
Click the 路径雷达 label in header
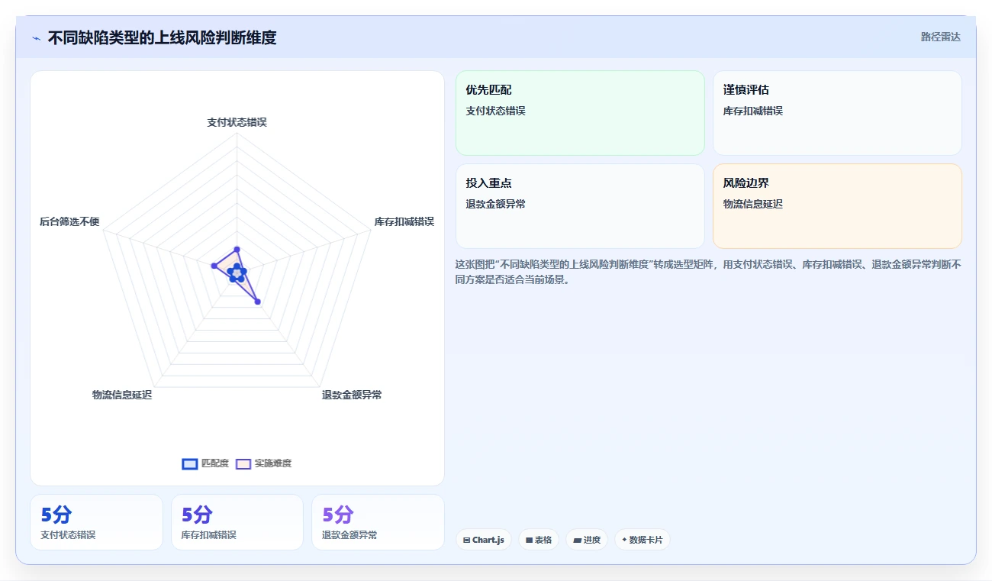coord(941,37)
